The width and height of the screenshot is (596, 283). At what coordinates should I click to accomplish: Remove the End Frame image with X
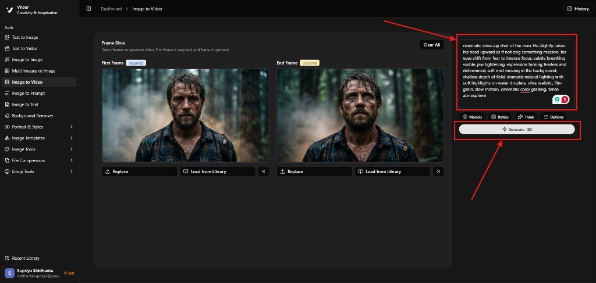(438, 171)
